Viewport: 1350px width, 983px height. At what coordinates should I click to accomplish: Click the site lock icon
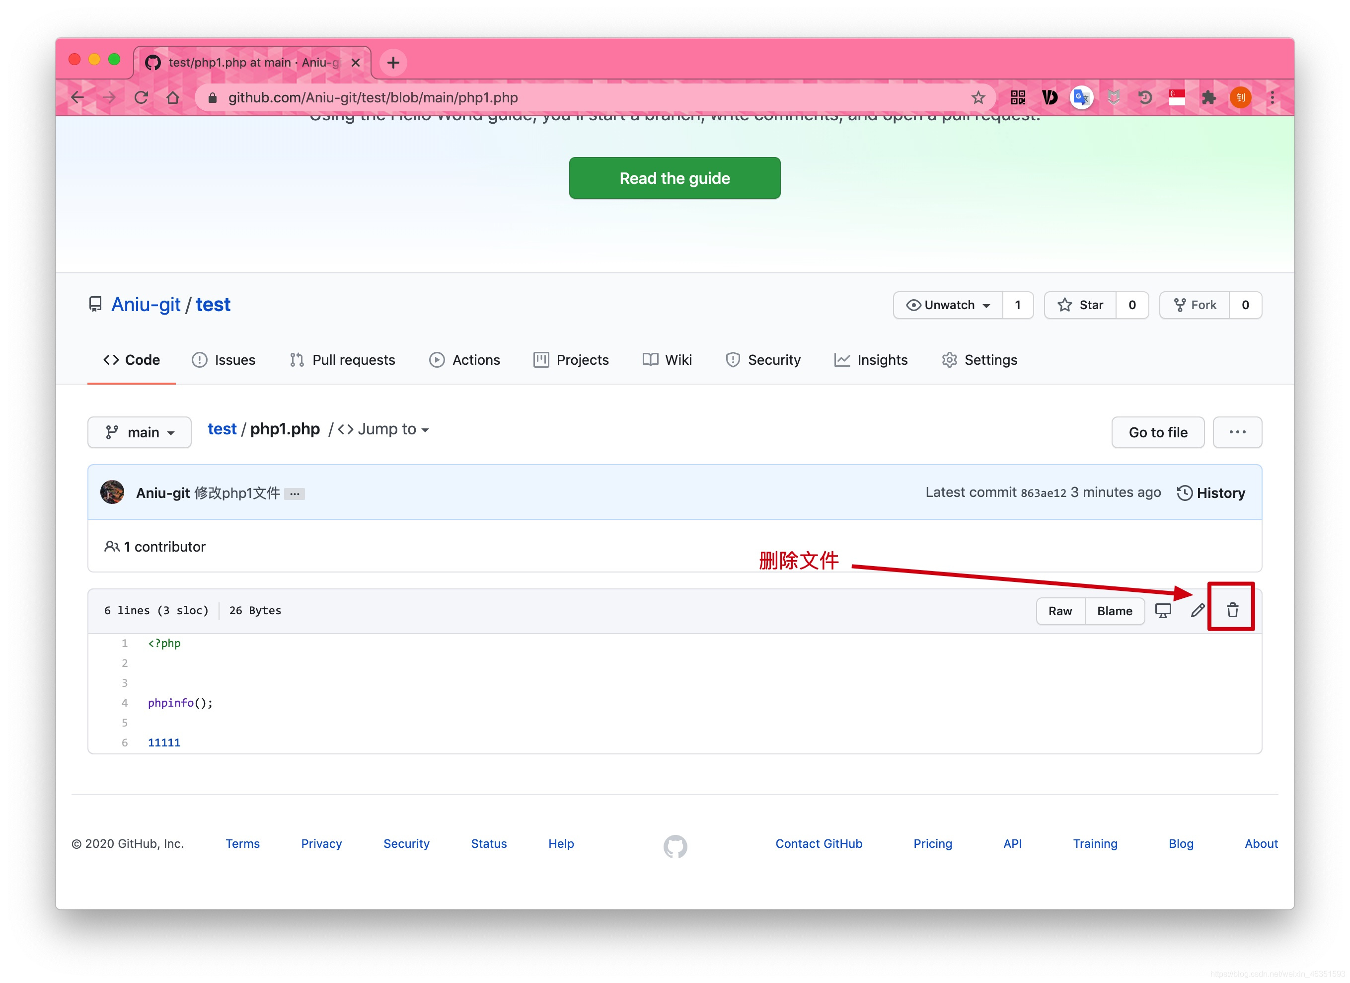click(212, 97)
